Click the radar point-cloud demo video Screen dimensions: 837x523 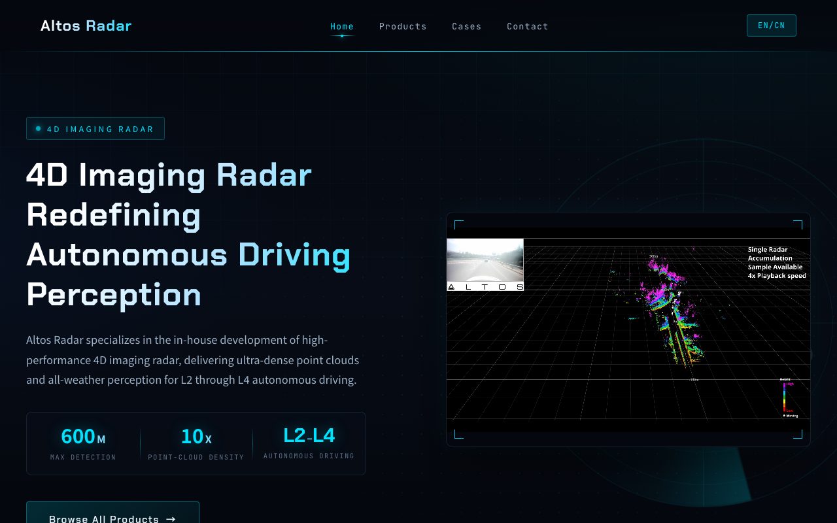point(628,329)
